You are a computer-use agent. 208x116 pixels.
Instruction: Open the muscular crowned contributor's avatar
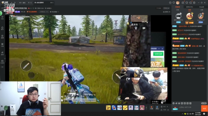click(x=190, y=16)
